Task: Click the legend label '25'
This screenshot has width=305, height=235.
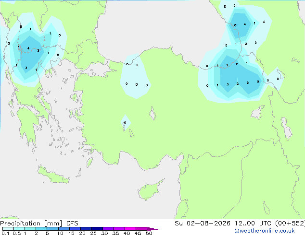Action: point(93,233)
